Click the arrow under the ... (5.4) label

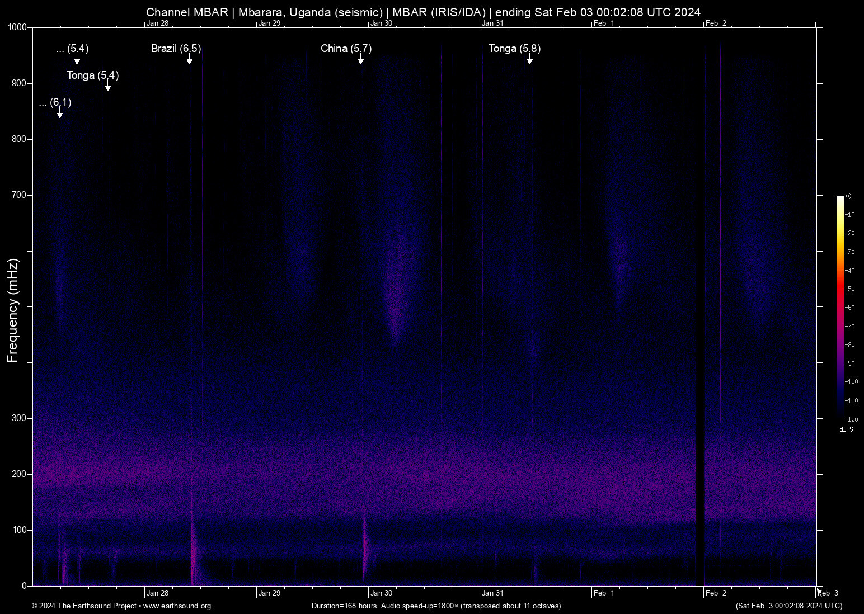tap(77, 61)
